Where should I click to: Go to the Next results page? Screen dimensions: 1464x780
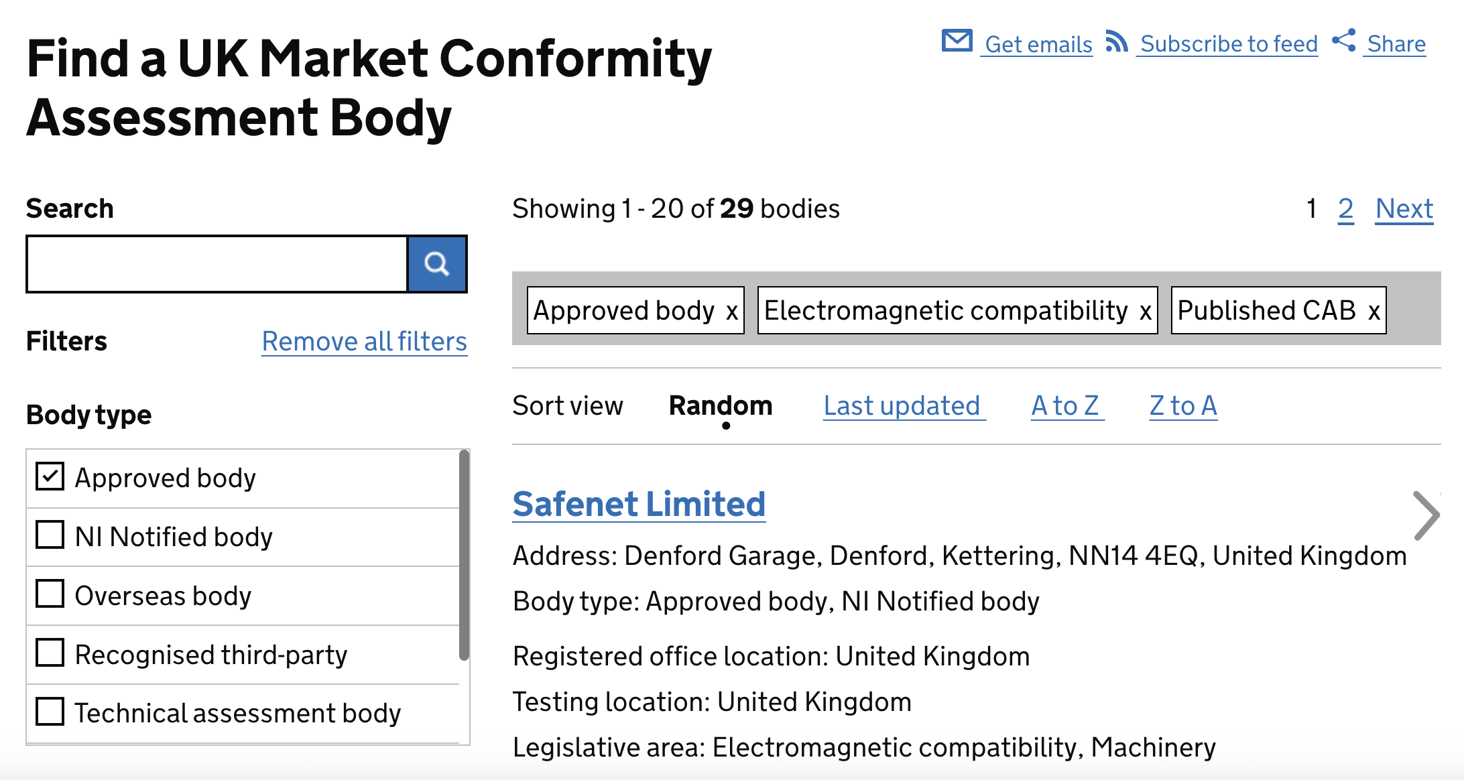tap(1404, 209)
